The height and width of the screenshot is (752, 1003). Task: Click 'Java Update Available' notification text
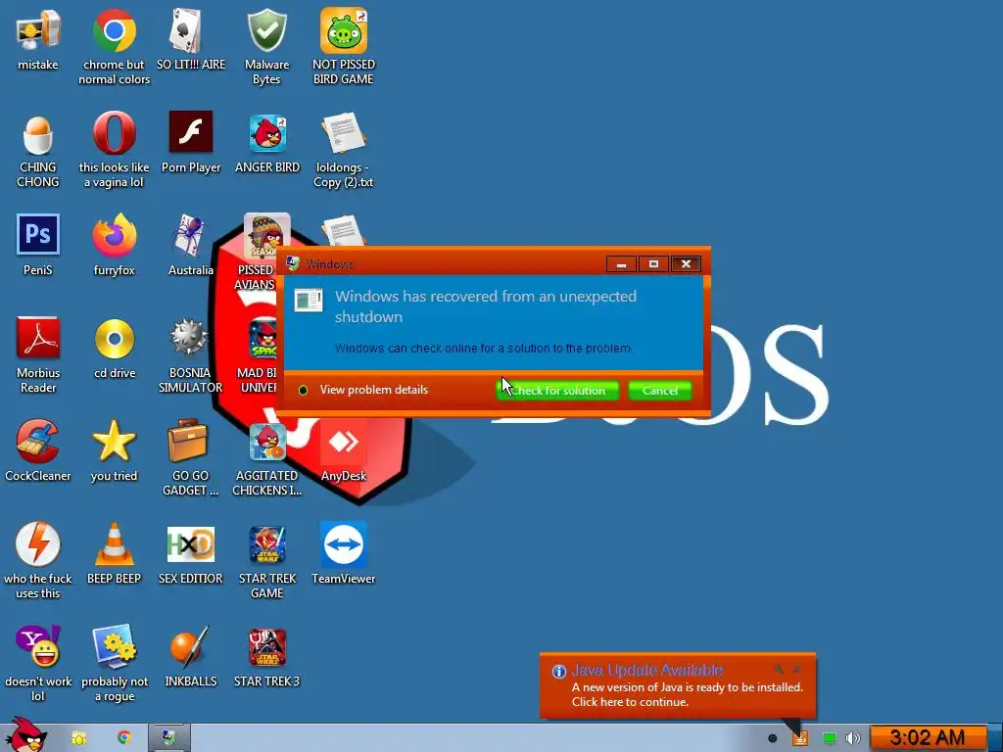(646, 670)
